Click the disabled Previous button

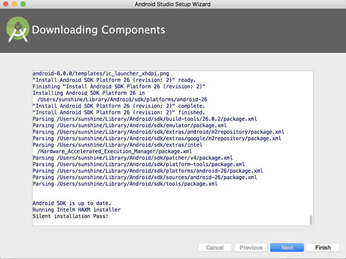click(251, 247)
